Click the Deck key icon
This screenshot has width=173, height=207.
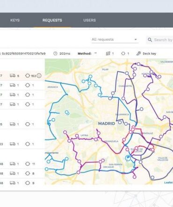click(x=138, y=53)
